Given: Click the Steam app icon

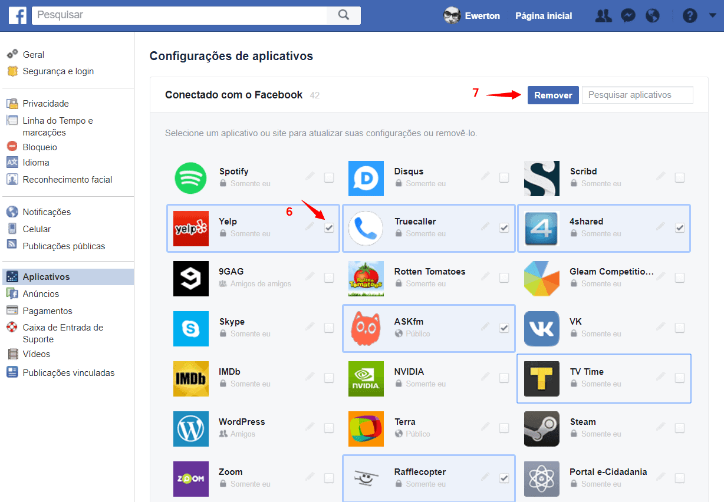Looking at the screenshot, I should tap(542, 428).
